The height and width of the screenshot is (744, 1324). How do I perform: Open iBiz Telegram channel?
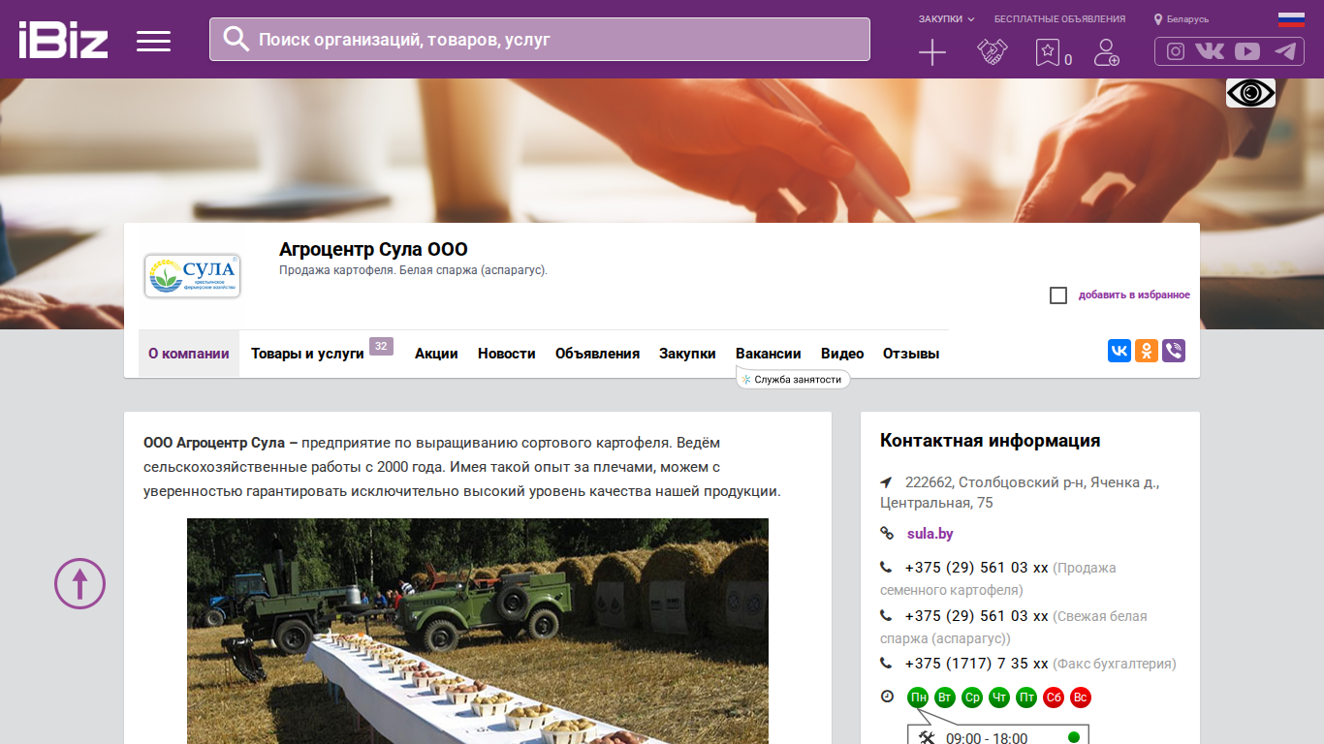pos(1285,51)
